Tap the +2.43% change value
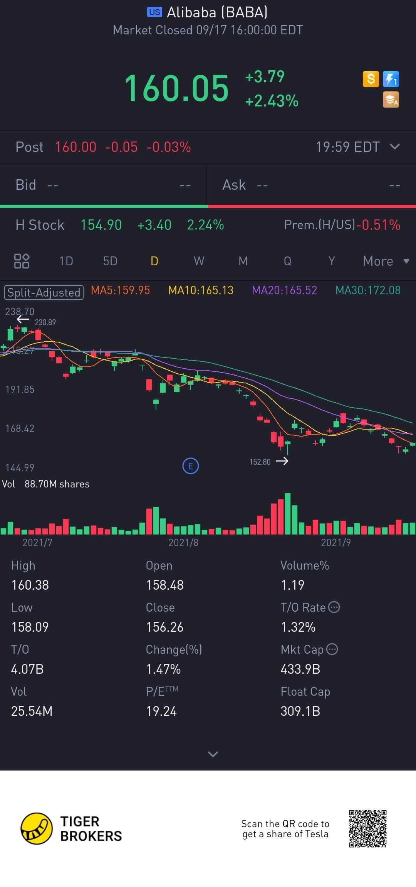Viewport: 416px width, 887px height. 272,101
